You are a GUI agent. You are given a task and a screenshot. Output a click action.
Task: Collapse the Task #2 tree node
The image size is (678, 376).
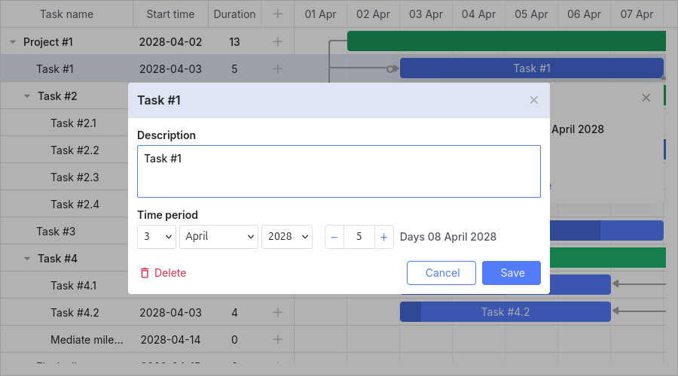tap(27, 96)
